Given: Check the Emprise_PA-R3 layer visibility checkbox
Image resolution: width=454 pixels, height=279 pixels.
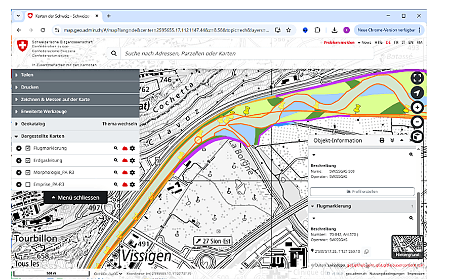Looking at the screenshot, I should coord(28,184).
